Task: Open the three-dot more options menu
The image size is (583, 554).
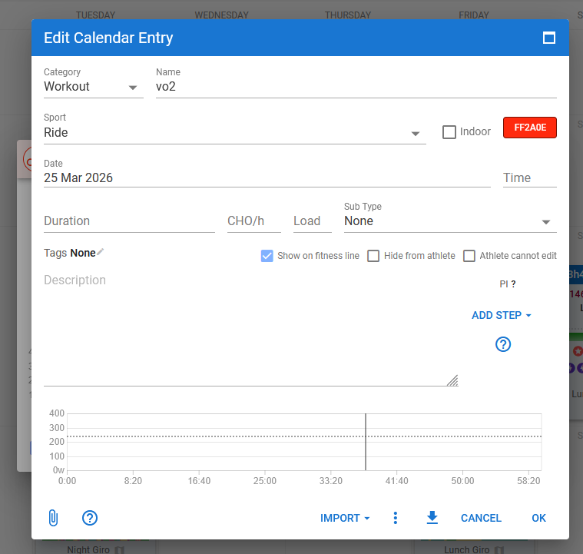Action: (396, 518)
